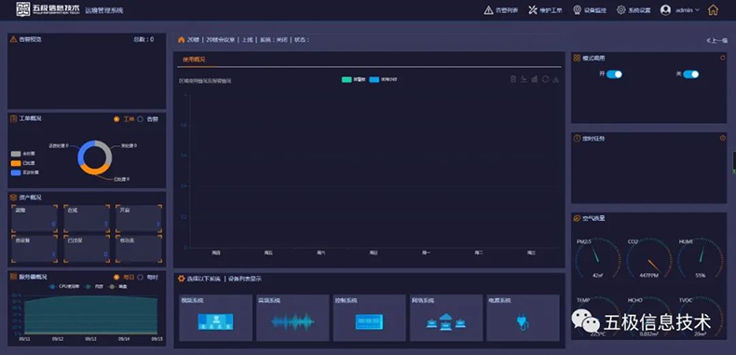
Task: Select the 每时 radio in server overview
Action: (x=140, y=278)
